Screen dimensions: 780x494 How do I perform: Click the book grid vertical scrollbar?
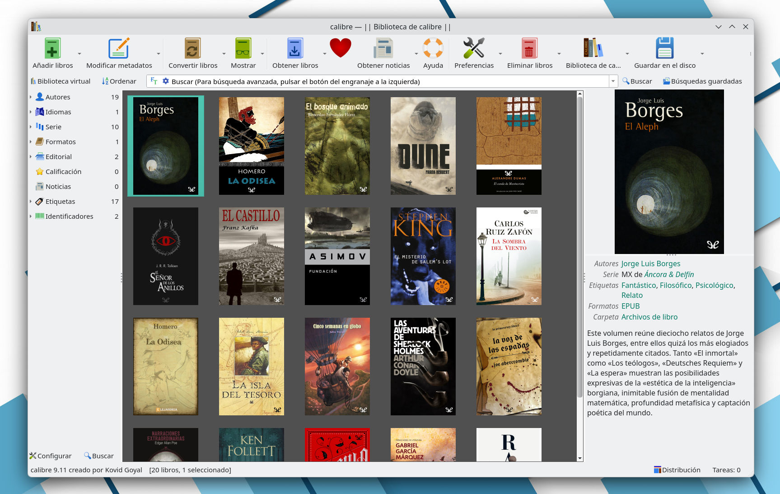[x=580, y=248]
